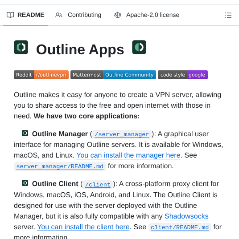Switch to the README tab
Viewport: 239px width, 239px height.
pyautogui.click(x=25, y=15)
